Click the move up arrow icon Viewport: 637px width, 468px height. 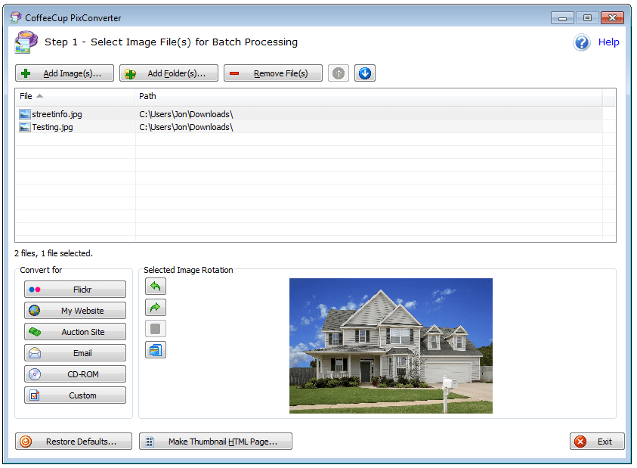pyautogui.click(x=339, y=73)
